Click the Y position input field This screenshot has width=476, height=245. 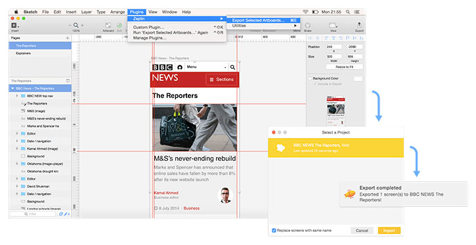coord(355,47)
